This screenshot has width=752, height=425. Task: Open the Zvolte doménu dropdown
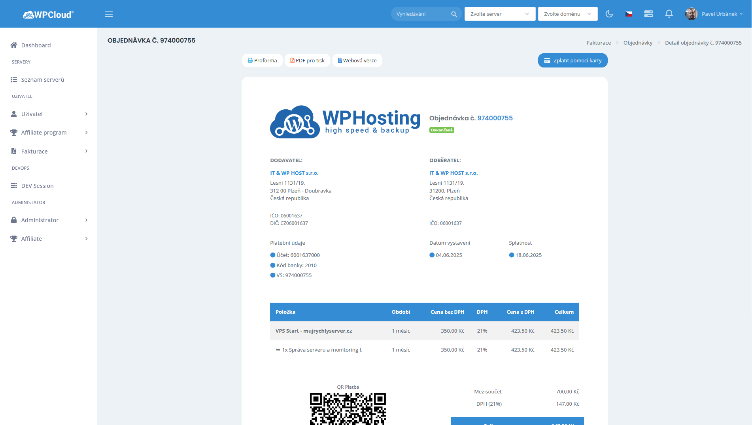click(x=567, y=14)
